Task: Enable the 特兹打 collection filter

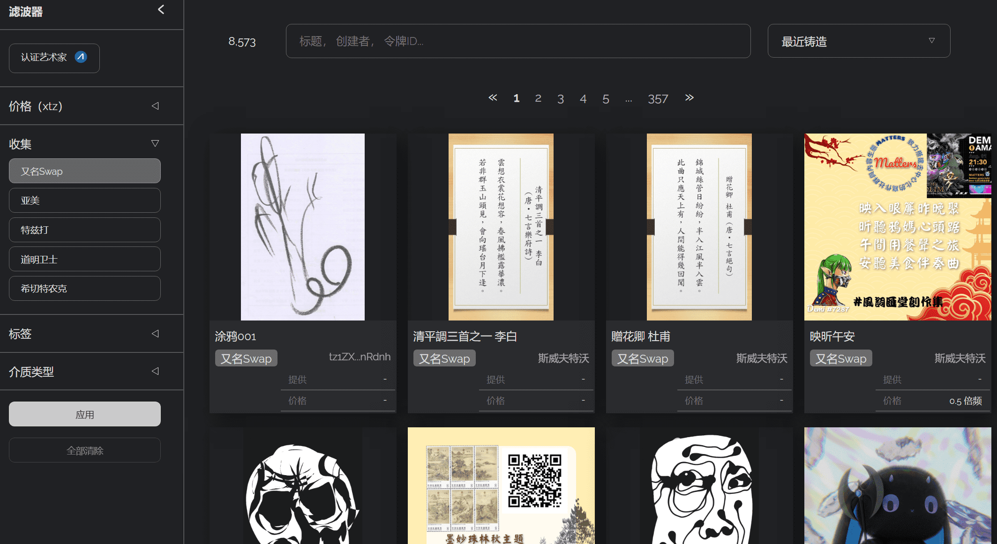Action: 84,230
